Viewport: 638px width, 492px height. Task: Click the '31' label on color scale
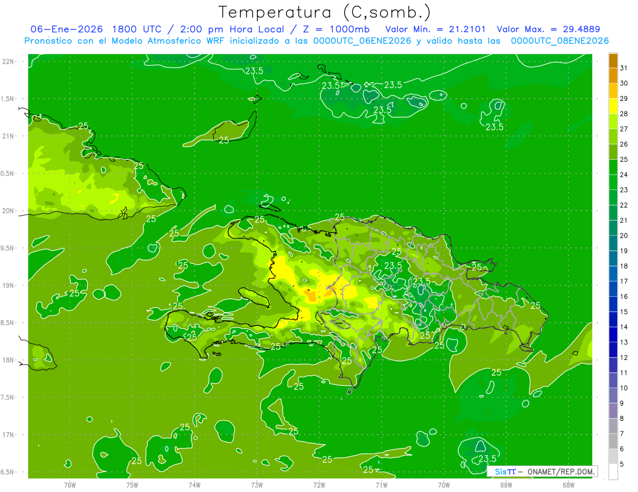click(x=624, y=68)
